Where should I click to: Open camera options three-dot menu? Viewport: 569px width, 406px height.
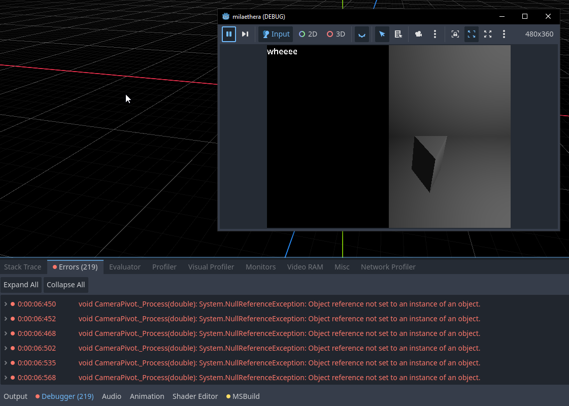tap(435, 34)
